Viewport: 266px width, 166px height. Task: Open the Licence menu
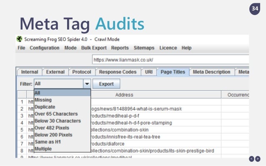click(168, 48)
